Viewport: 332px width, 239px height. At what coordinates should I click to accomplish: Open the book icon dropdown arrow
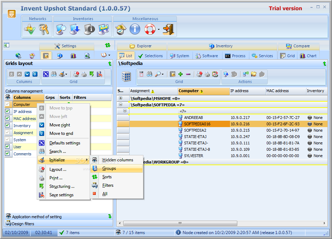[x=109, y=55]
